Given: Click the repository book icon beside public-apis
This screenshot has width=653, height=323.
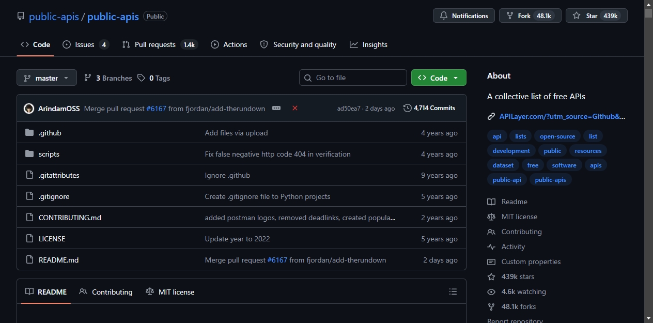Looking at the screenshot, I should pyautogui.click(x=21, y=17).
